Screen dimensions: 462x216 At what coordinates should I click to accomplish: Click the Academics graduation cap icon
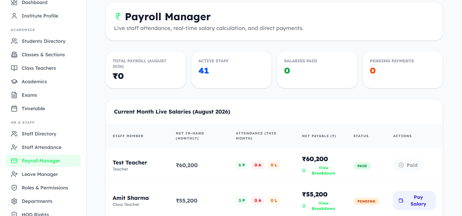tap(14, 82)
